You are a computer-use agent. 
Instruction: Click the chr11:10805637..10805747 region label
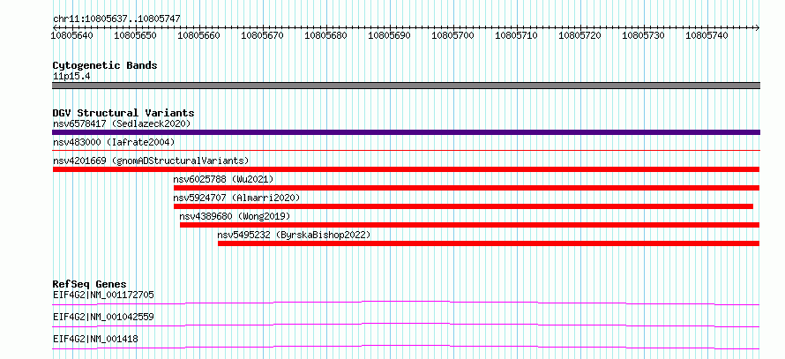pos(116,19)
